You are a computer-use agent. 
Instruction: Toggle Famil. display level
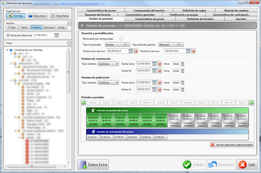click(24, 27)
